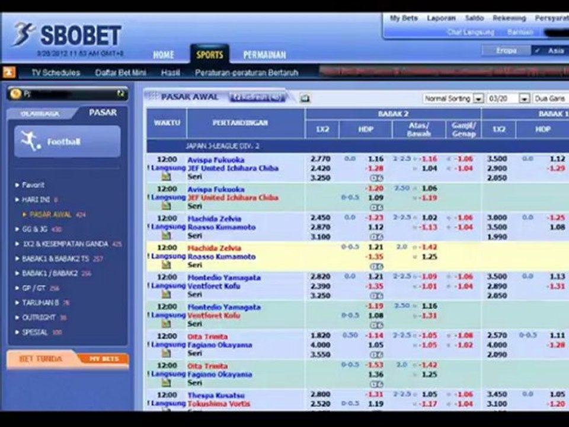Open stats icon in Machida Zelvia 2.450 row
The image size is (569, 427).
click(166, 236)
